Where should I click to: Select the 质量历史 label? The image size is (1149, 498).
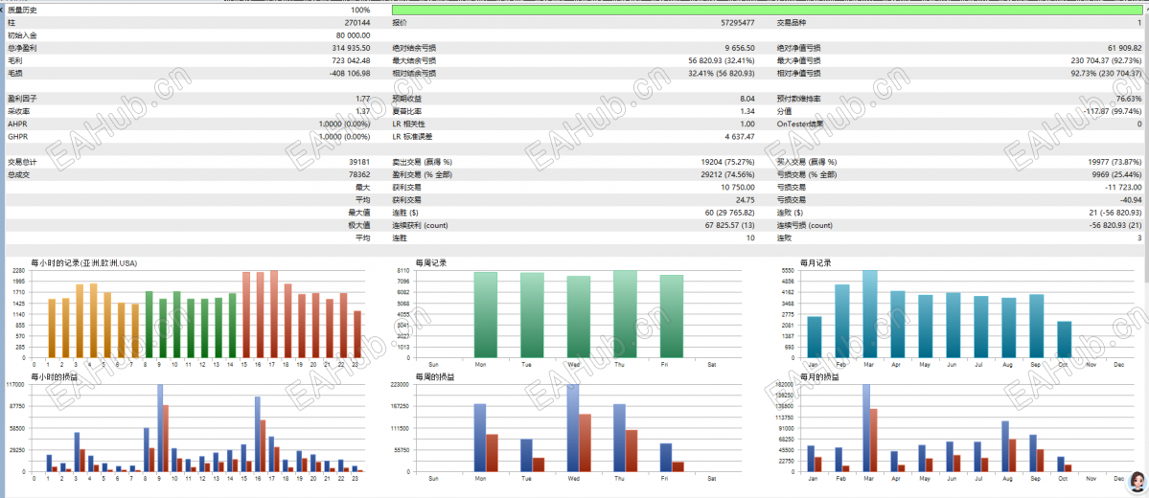[x=20, y=11]
